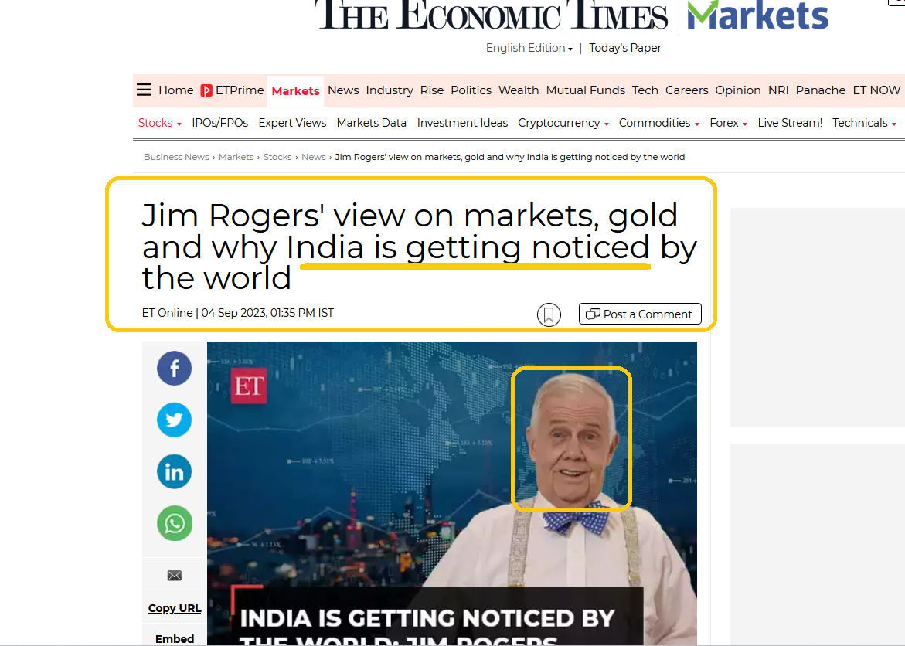Copy URL of the article
905x646 pixels.
pos(175,608)
